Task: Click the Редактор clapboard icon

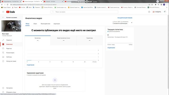Action: click(x=3, y=49)
